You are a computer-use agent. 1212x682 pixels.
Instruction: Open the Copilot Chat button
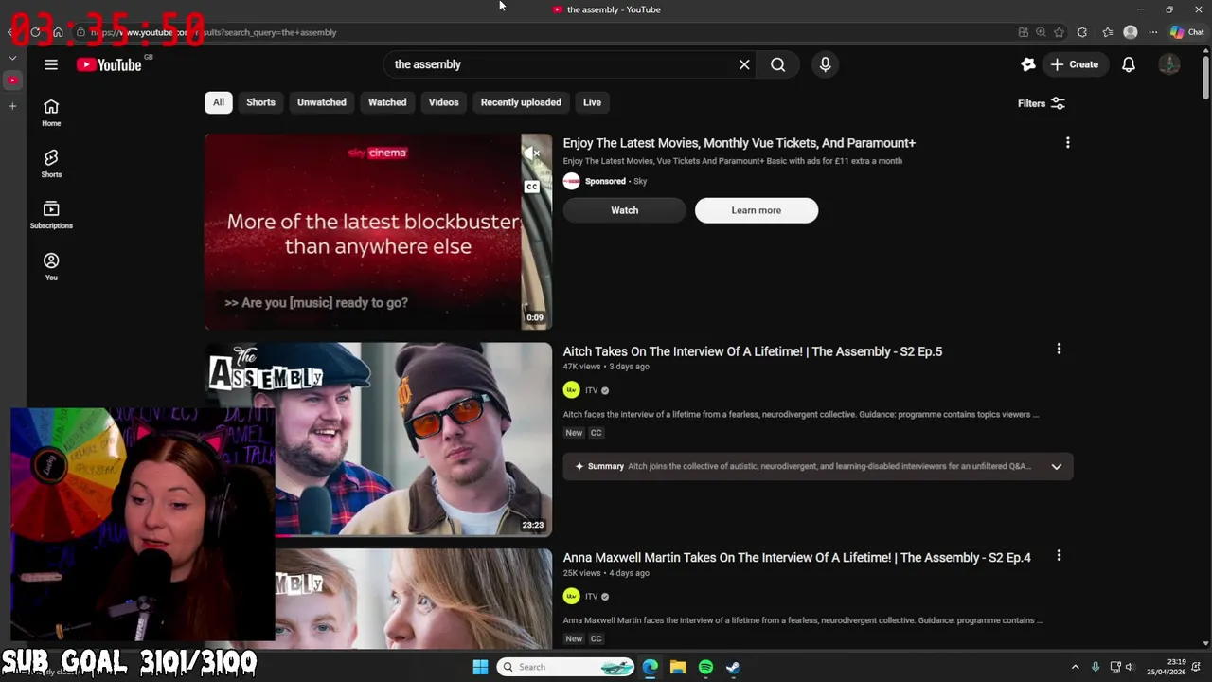tap(1189, 32)
